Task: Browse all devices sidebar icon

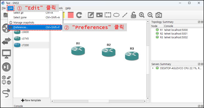Action: coord(6,80)
